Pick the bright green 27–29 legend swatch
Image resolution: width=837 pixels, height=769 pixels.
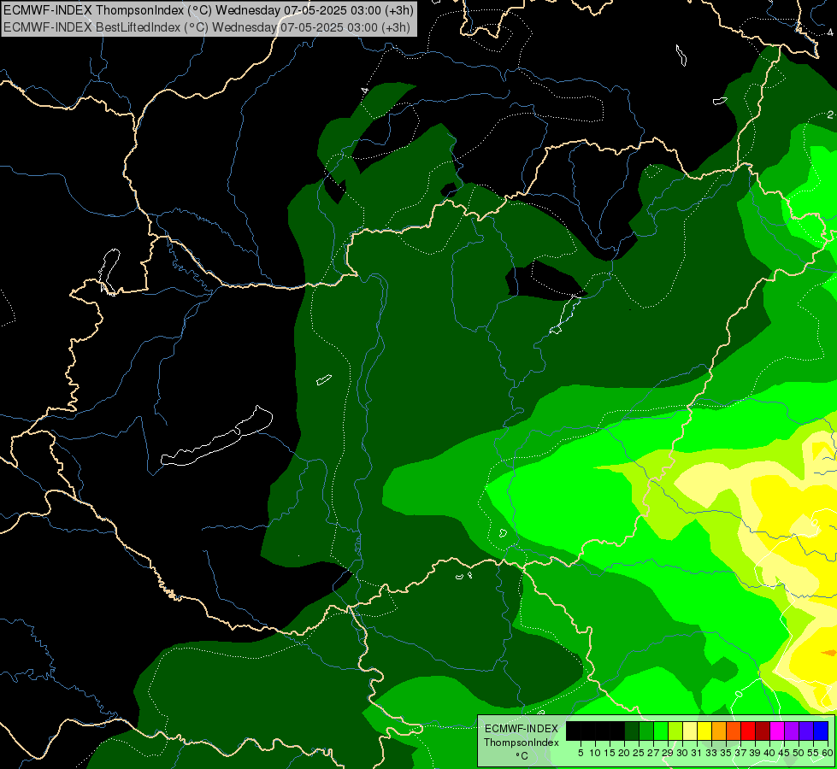tap(662, 731)
